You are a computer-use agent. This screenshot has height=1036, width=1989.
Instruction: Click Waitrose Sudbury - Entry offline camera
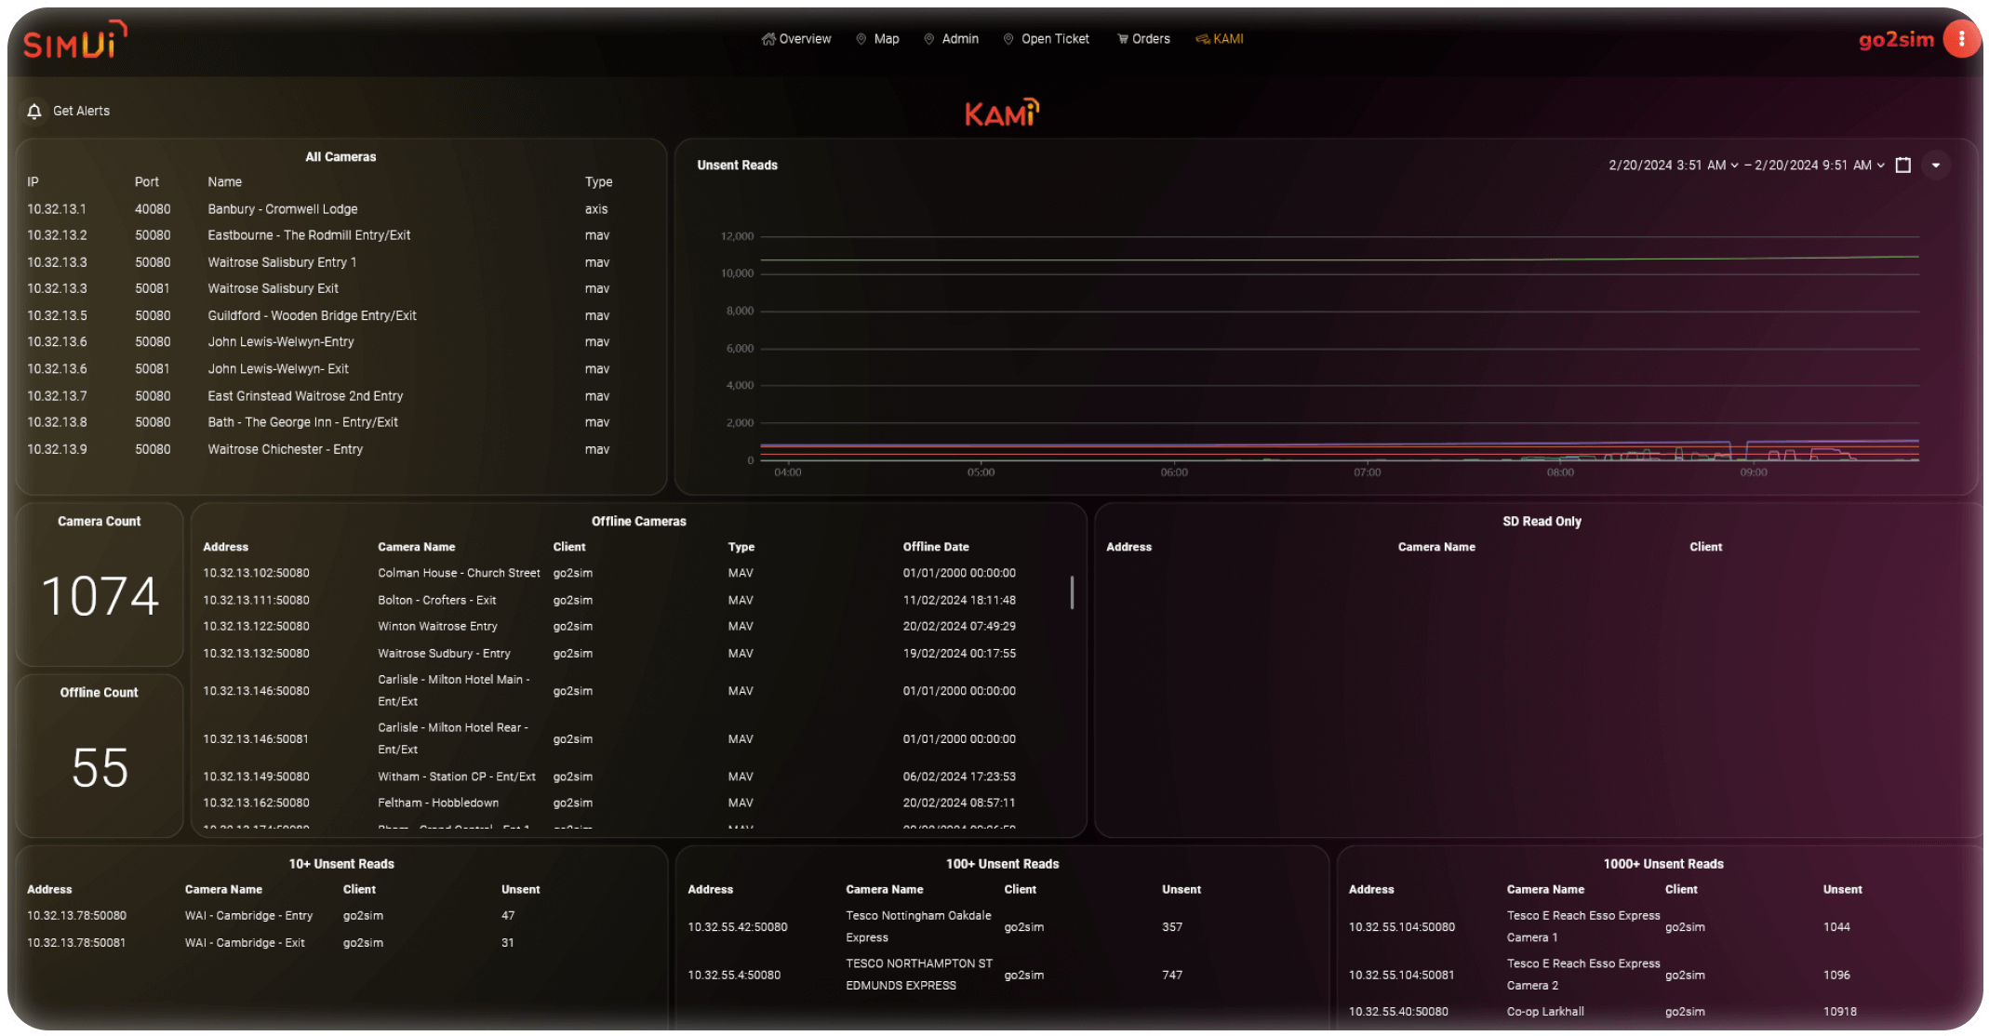(444, 654)
